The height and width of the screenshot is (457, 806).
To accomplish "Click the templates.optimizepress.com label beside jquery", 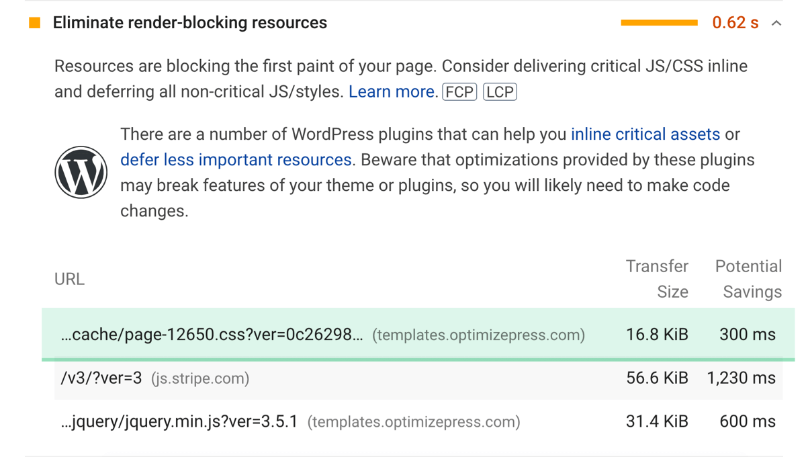I will pyautogui.click(x=414, y=422).
